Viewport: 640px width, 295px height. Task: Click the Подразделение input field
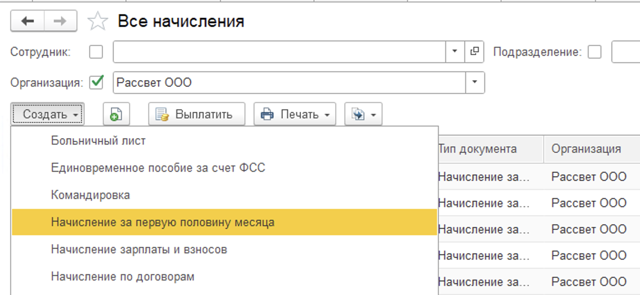[625, 52]
